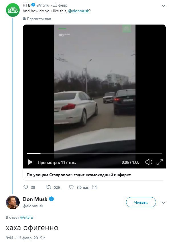Viewport: 174px width, 243px height.
Task: Seek using the video progress bar
Action: click(x=94, y=154)
